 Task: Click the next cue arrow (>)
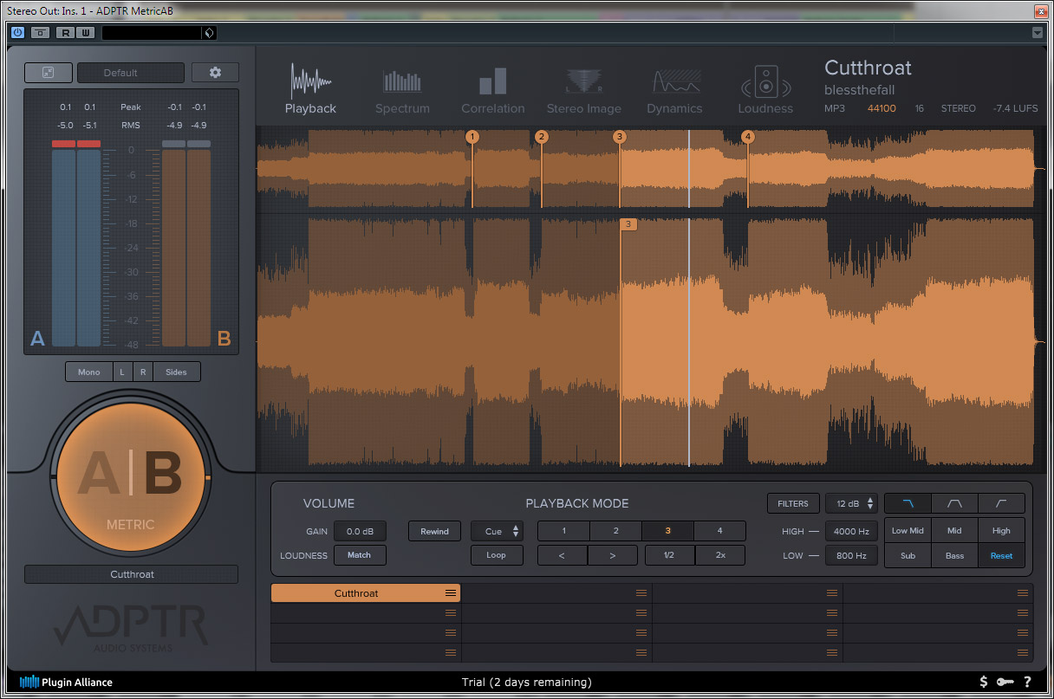click(x=613, y=555)
